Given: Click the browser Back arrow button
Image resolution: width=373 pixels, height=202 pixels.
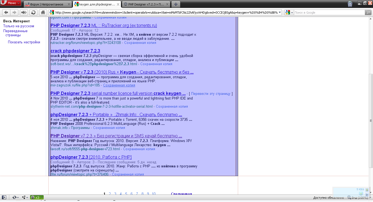Looking at the screenshot, I should [x=6, y=12].
